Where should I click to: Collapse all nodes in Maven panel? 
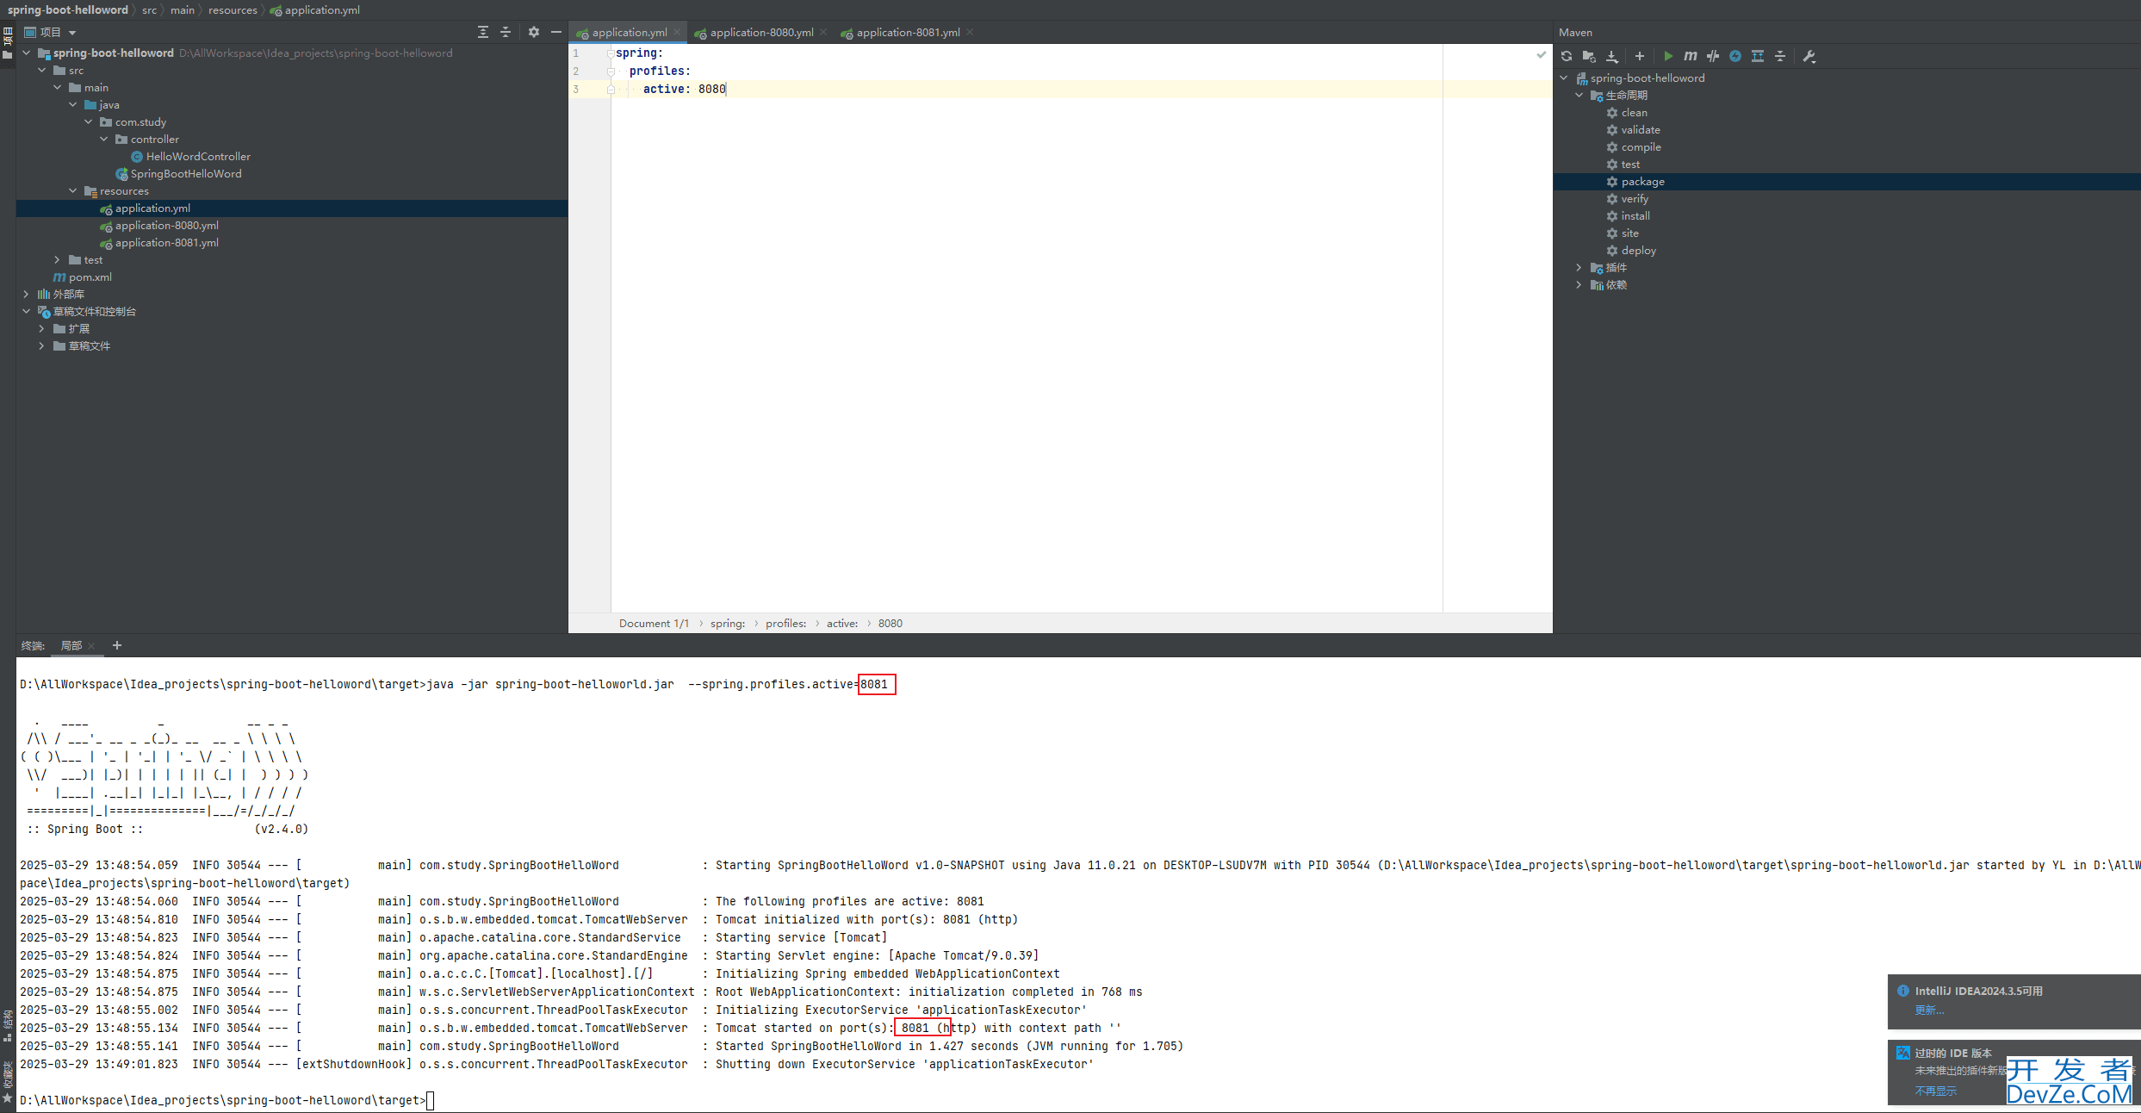[x=1780, y=56]
